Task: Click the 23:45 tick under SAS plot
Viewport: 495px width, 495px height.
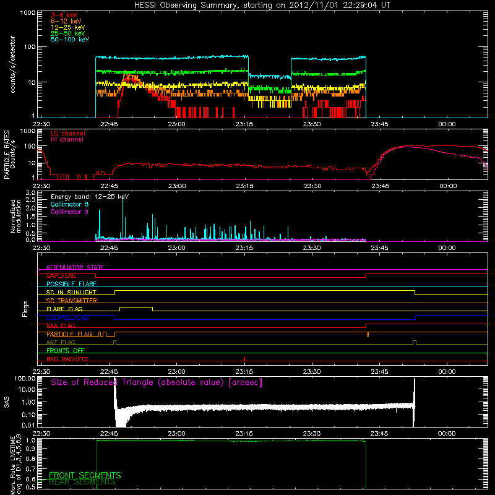Action: (379, 434)
